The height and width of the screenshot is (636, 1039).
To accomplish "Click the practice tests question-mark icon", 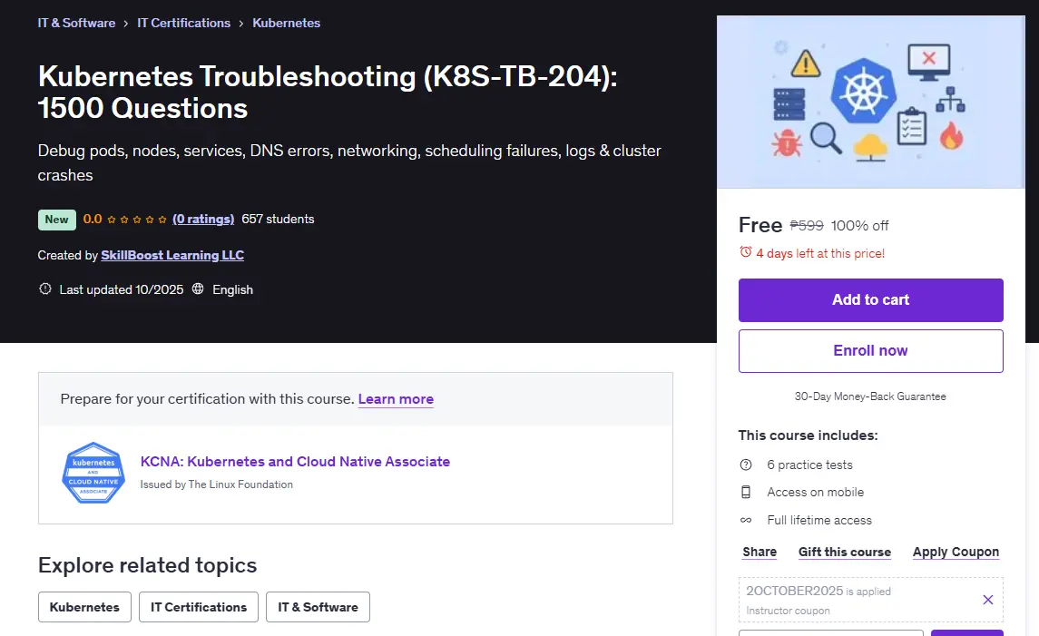I will pos(746,465).
